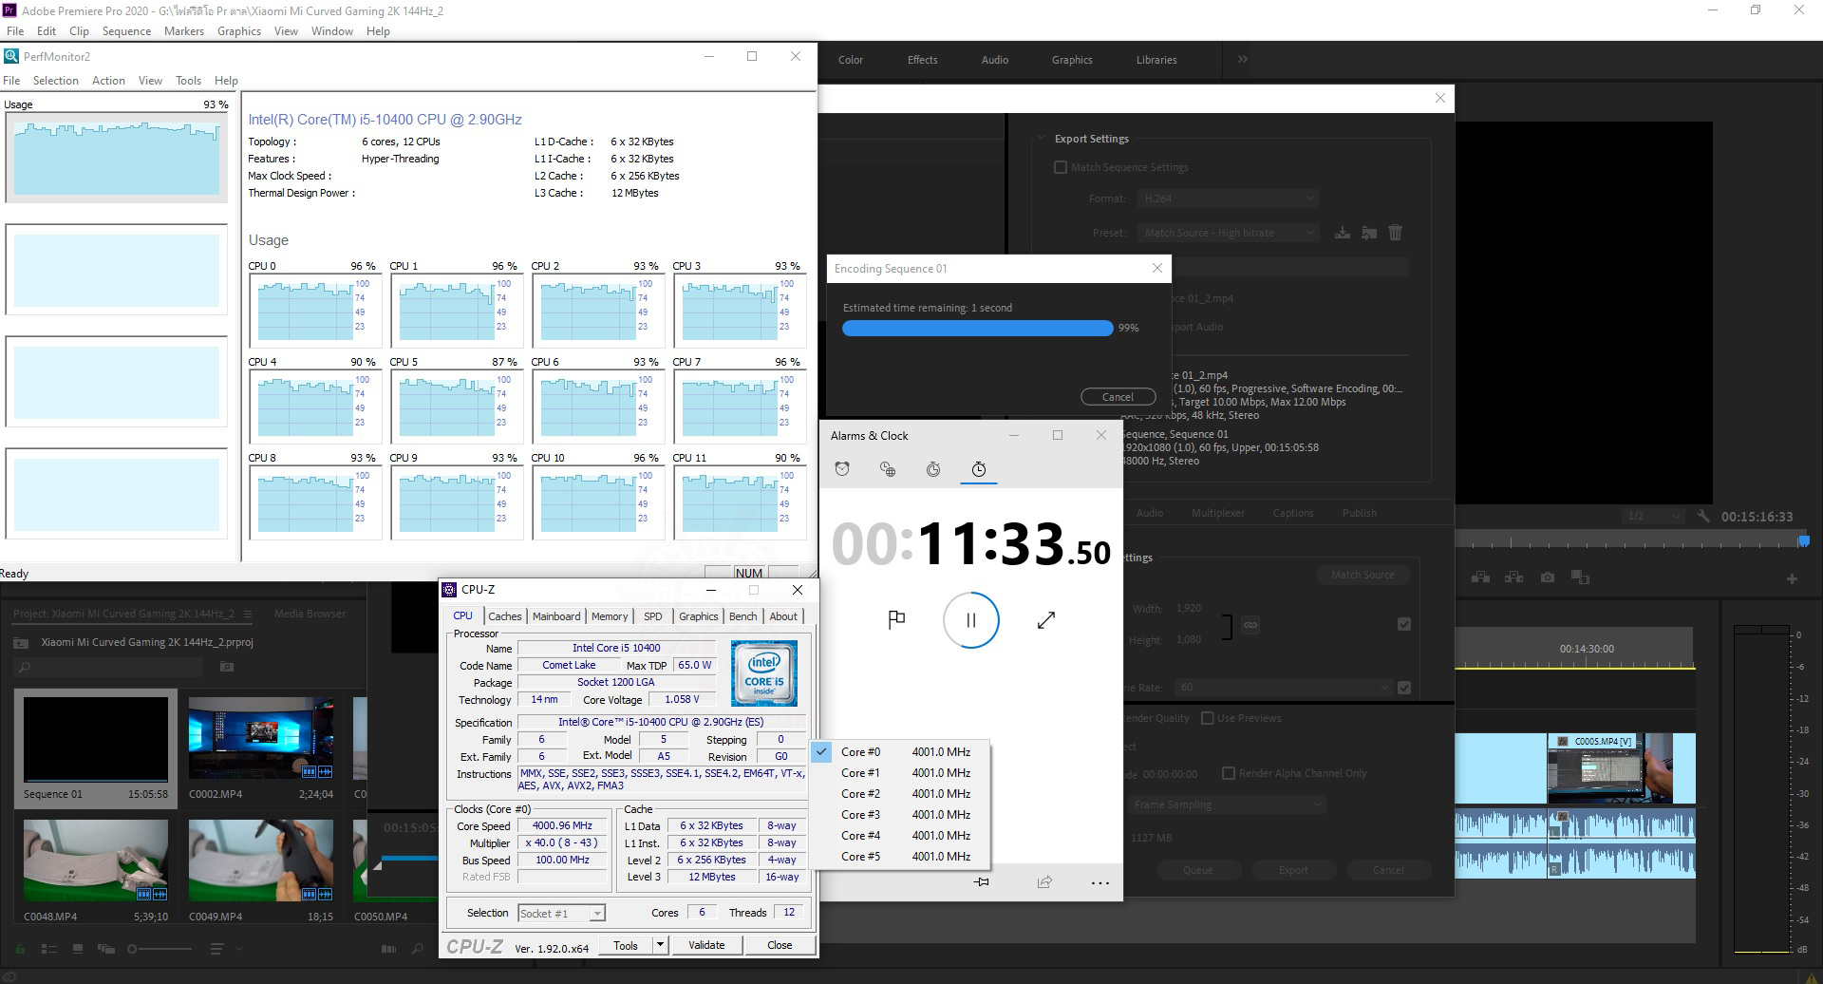
Task: Click the Sort Icons button in Project panel
Action: tap(216, 949)
